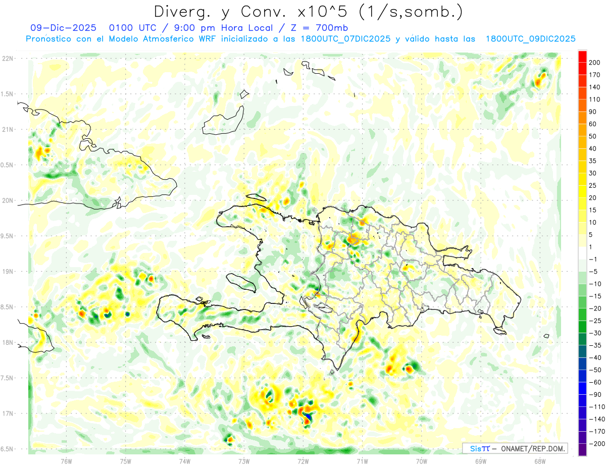This screenshot has width=606, height=468.
Task: Click the color scale value '-200'
Action: [596, 443]
